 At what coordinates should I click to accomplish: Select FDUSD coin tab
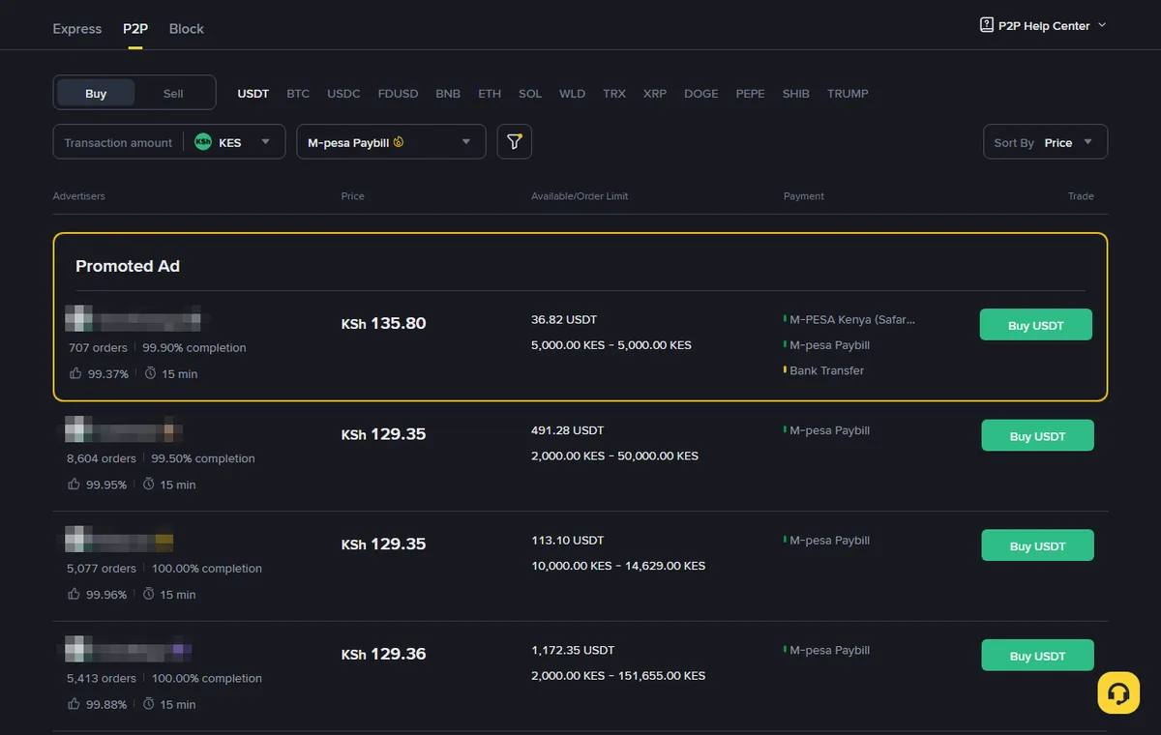(x=399, y=94)
